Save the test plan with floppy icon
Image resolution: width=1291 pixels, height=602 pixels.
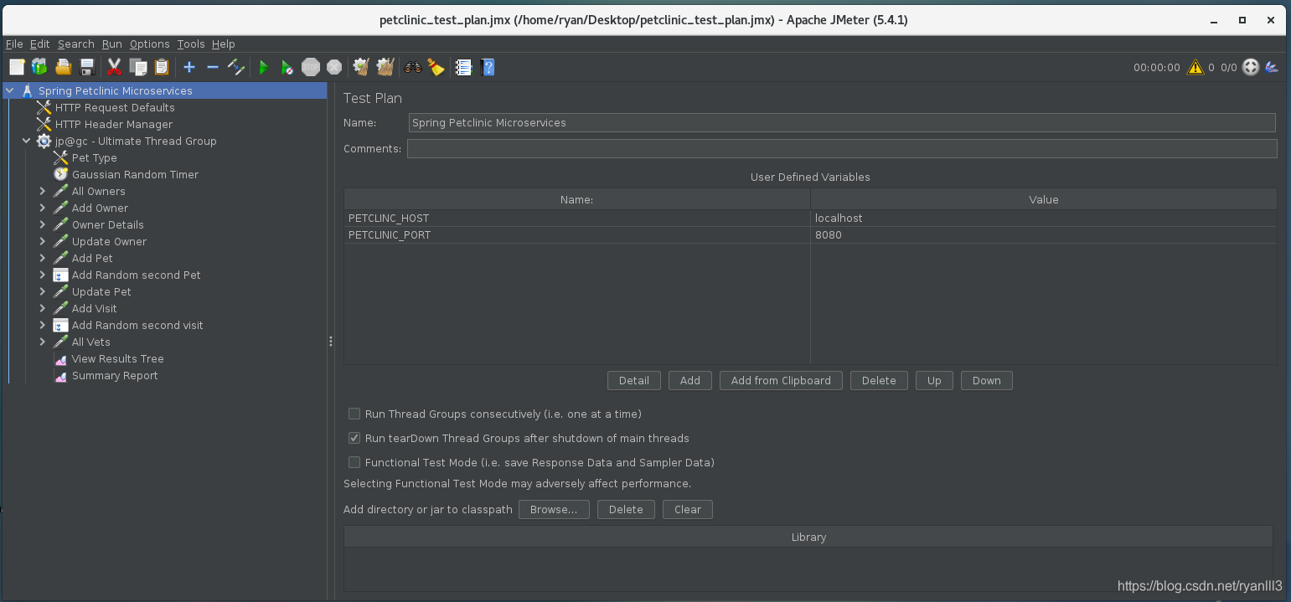click(x=86, y=67)
